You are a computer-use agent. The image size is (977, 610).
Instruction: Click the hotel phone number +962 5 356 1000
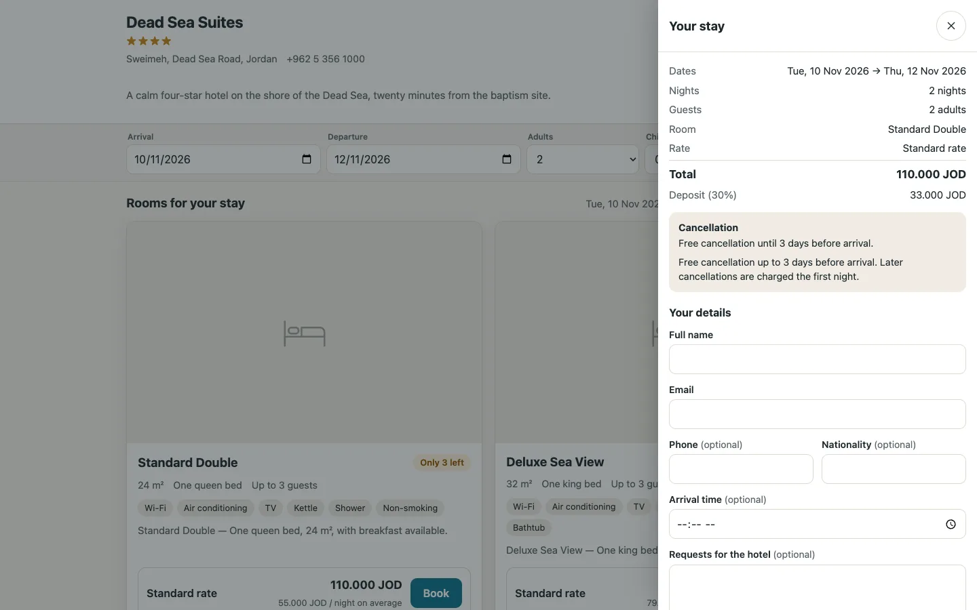[x=326, y=59]
